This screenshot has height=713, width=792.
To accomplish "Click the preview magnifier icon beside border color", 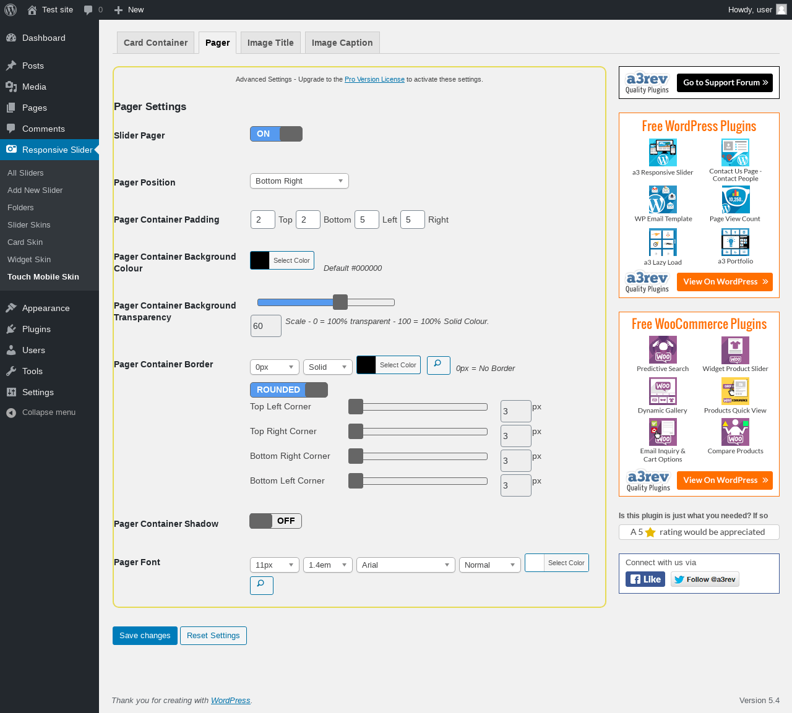I will (x=438, y=364).
